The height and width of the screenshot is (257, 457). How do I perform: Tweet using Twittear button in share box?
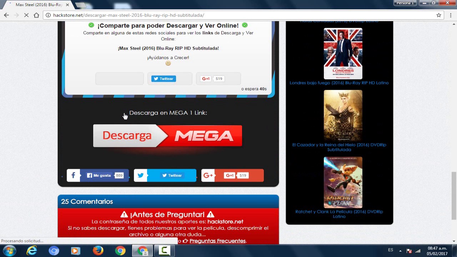pos(164,79)
